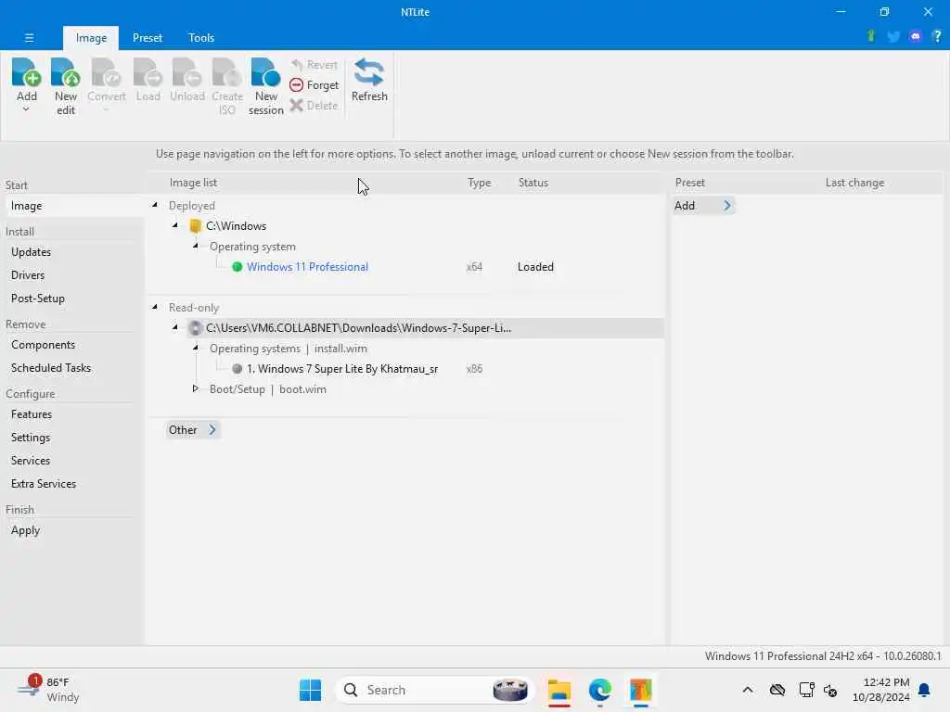The height and width of the screenshot is (712, 950).
Task: Click the New edit toolbar icon
Action: click(66, 72)
